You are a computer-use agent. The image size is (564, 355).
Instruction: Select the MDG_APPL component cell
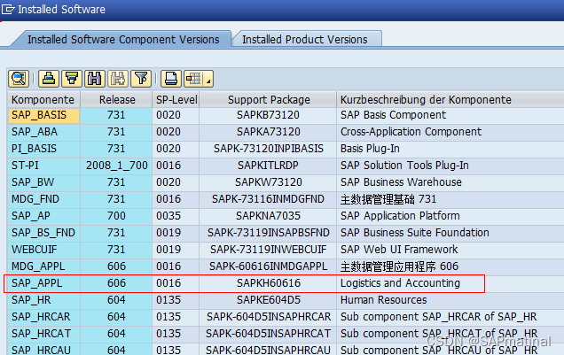coord(43,266)
